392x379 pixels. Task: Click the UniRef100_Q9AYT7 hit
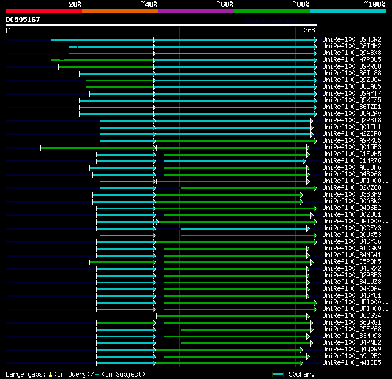pyautogui.click(x=352, y=94)
